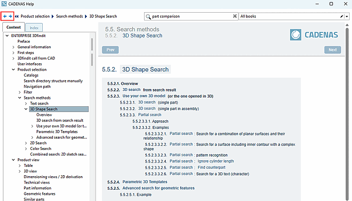Open Technical views in the tree
The height and width of the screenshot is (201, 352).
click(x=37, y=182)
